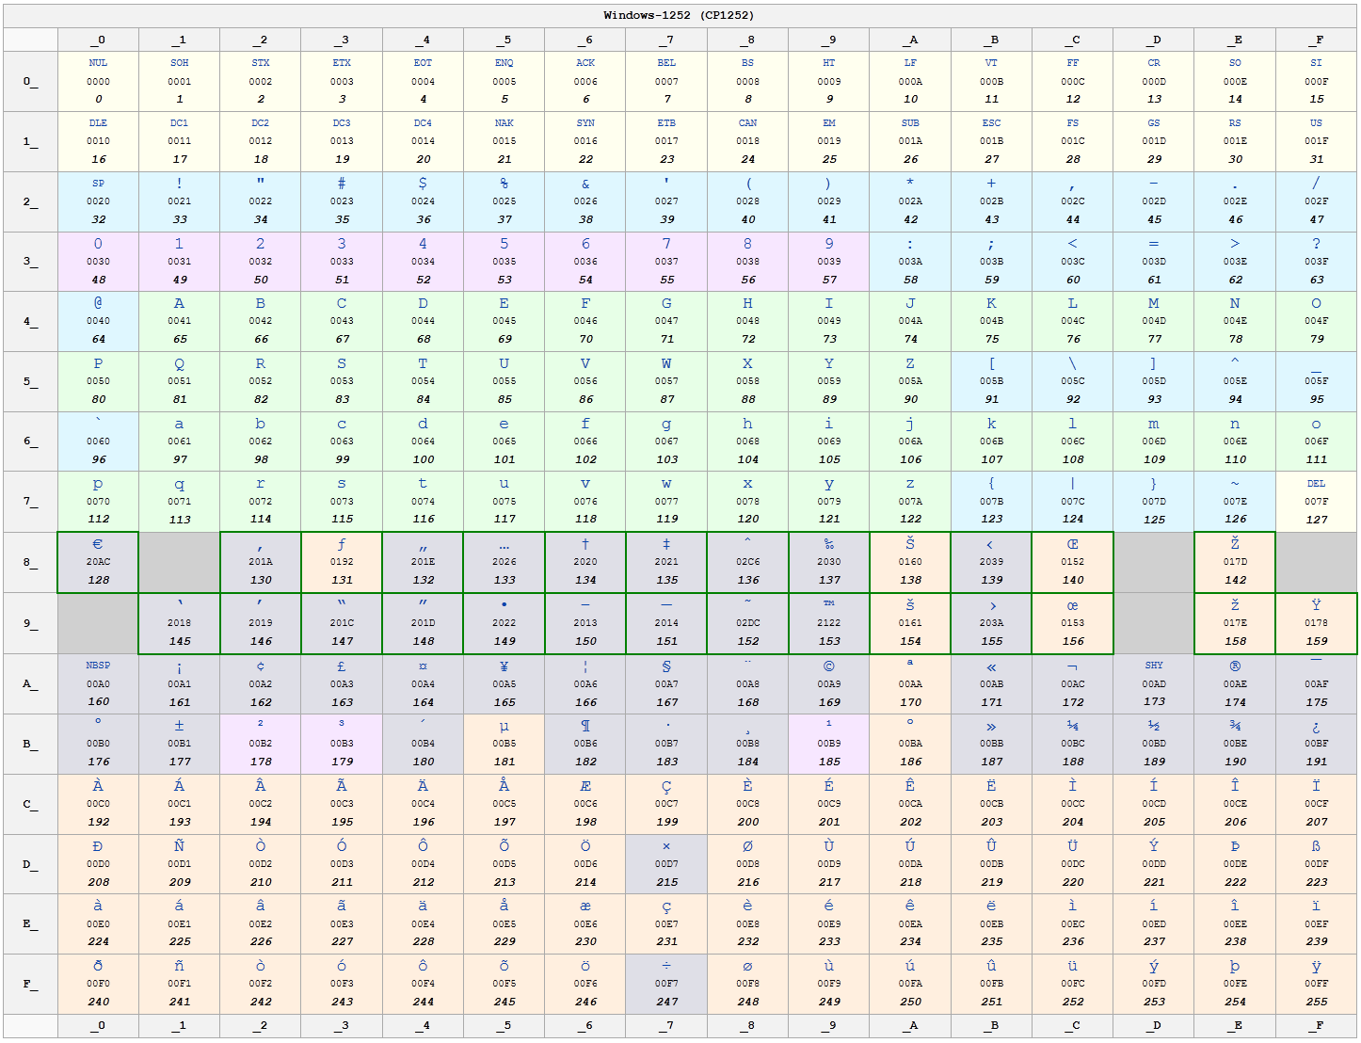
Task: Open the yen sign ¥ link
Action: [504, 666]
